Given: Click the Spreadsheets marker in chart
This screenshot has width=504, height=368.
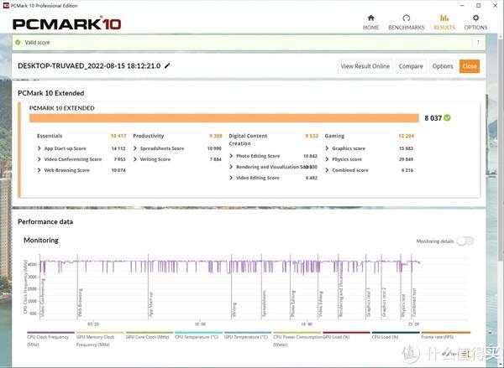Looking at the screenshot, I should pos(265,304).
